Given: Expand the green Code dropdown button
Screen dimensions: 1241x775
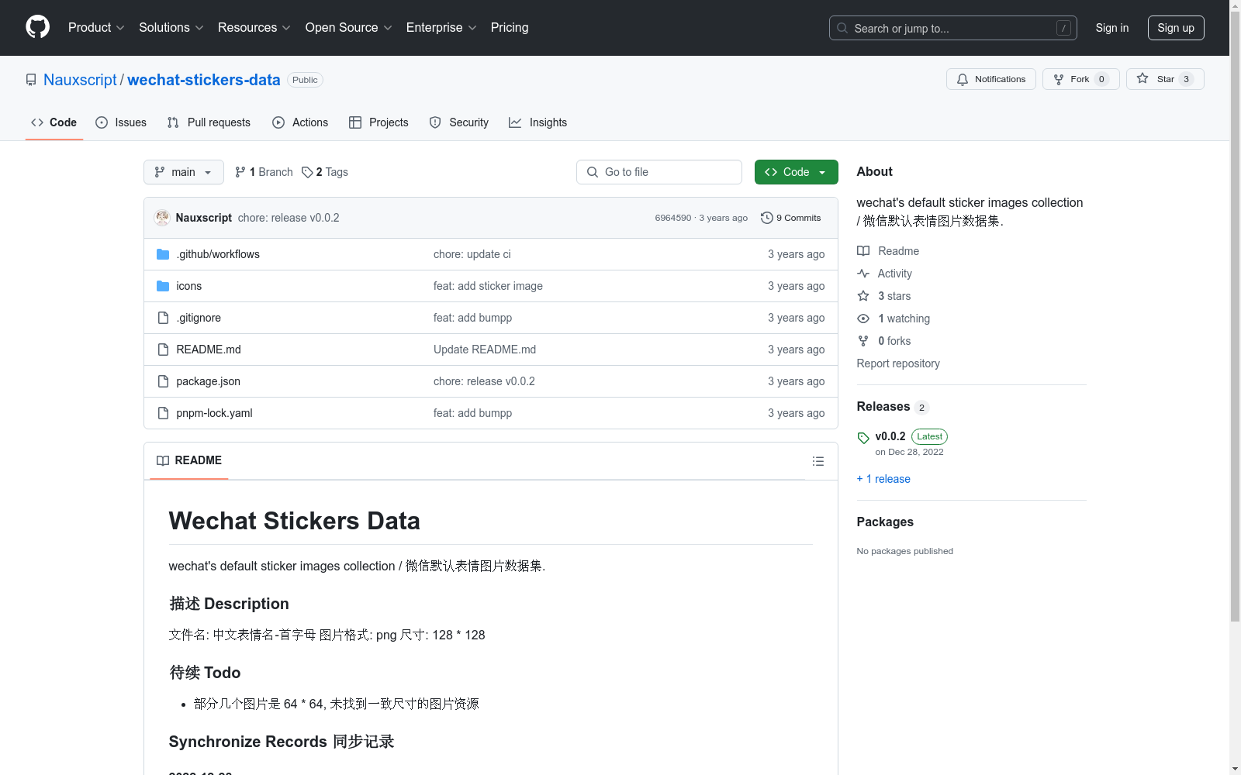Looking at the screenshot, I should (797, 172).
